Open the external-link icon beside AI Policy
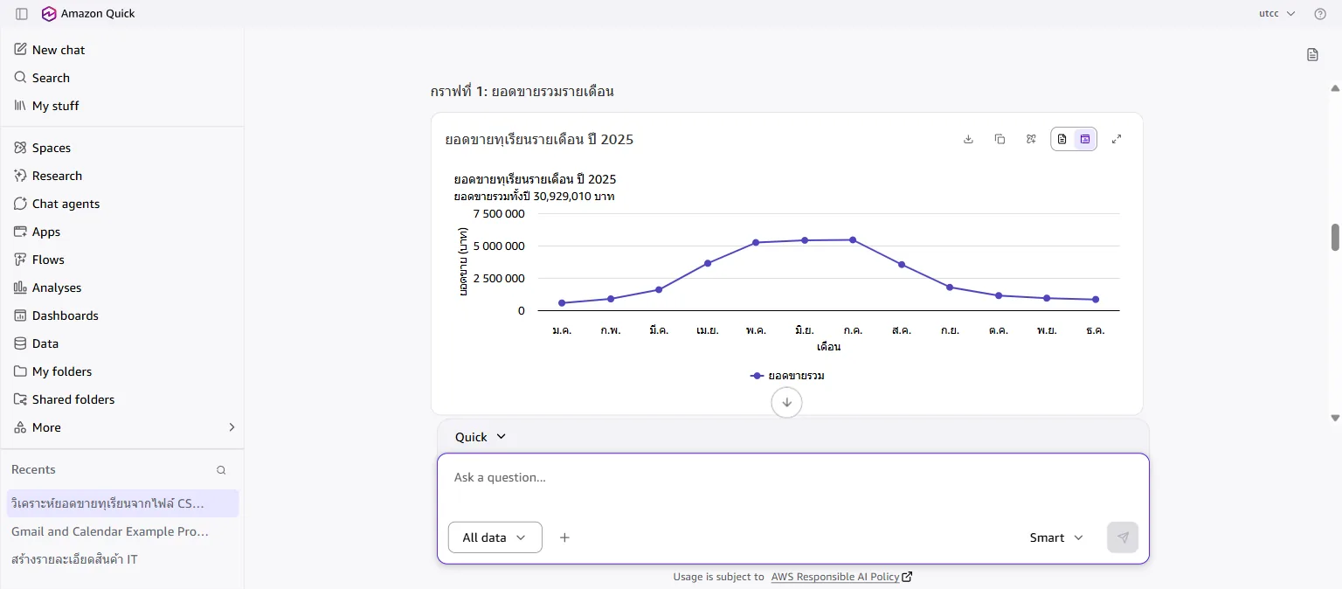The height and width of the screenshot is (589, 1342). pyautogui.click(x=907, y=577)
